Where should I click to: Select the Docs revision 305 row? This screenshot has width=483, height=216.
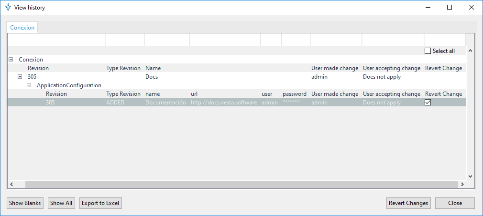tap(152, 77)
